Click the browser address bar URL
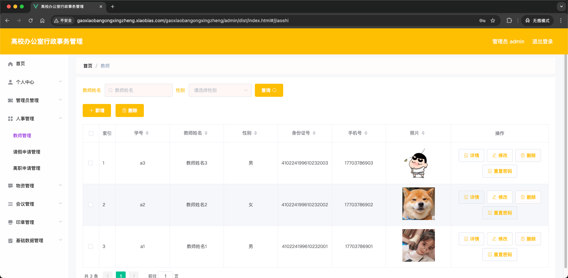 (x=183, y=21)
